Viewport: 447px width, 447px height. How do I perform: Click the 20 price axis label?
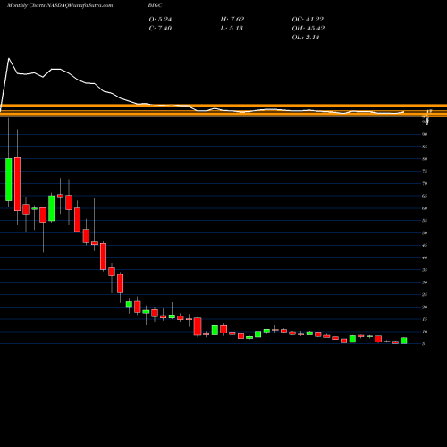pyautogui.click(x=425, y=308)
